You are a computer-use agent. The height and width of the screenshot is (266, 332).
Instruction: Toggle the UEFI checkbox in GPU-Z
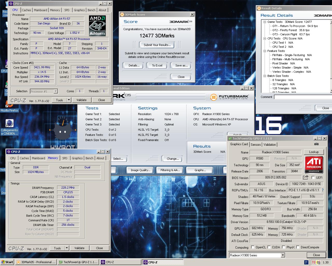313,177
